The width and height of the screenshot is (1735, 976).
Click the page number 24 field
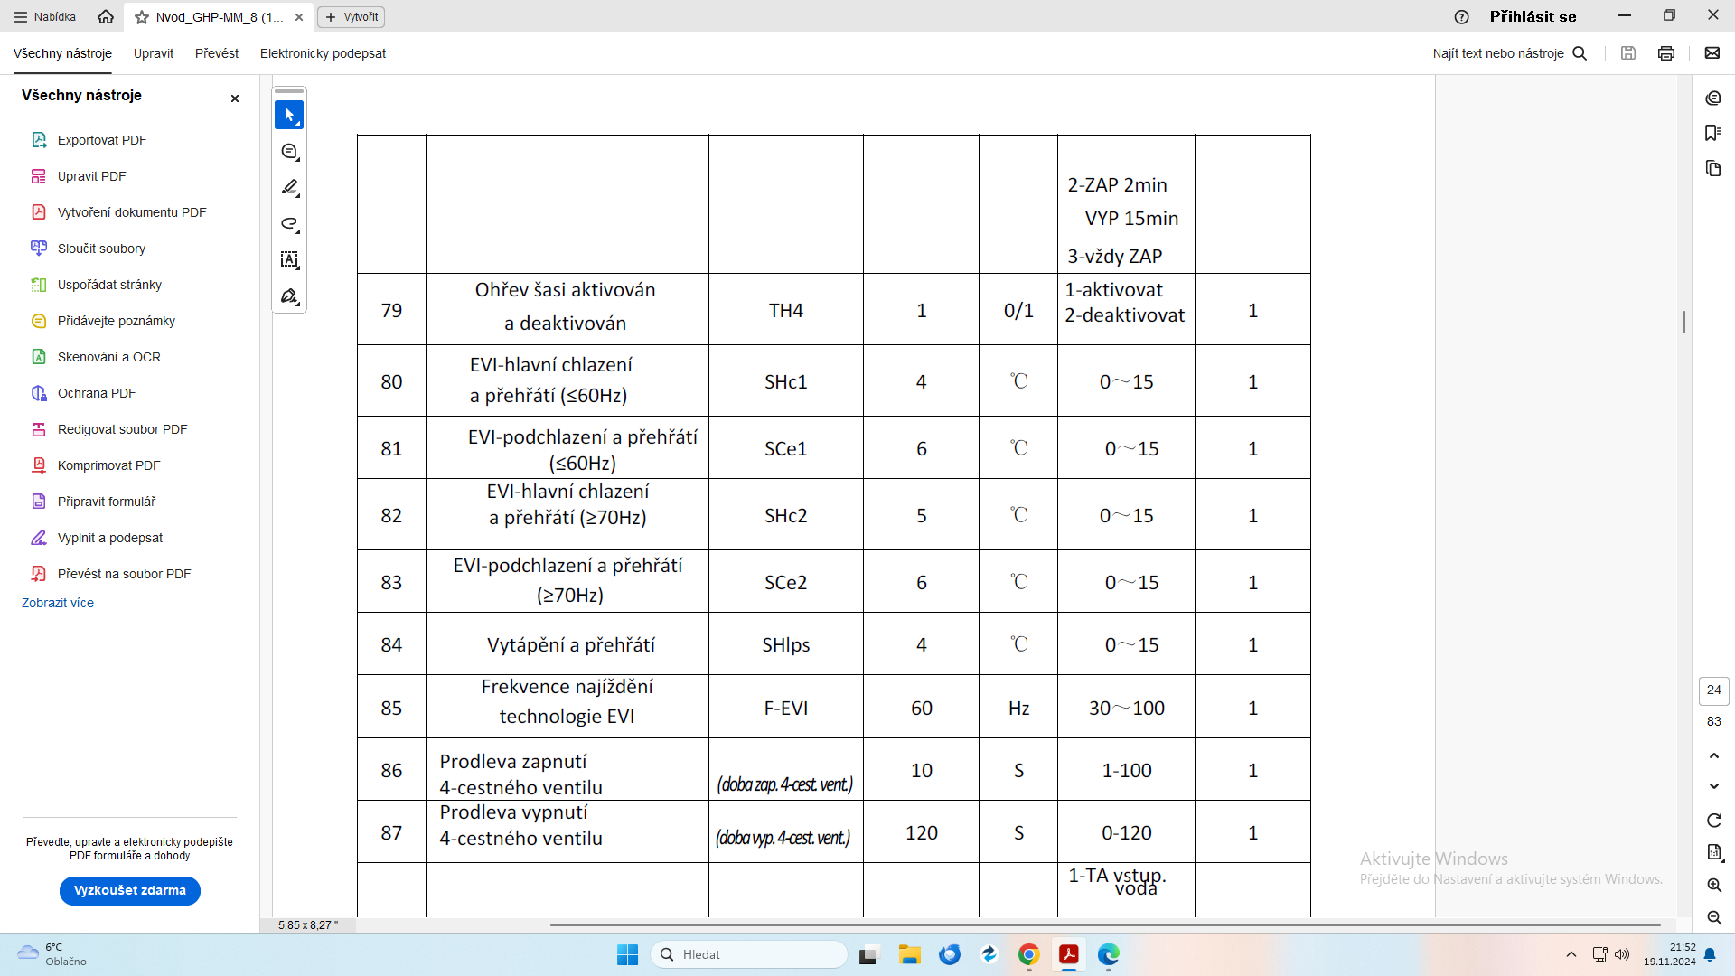tap(1713, 690)
